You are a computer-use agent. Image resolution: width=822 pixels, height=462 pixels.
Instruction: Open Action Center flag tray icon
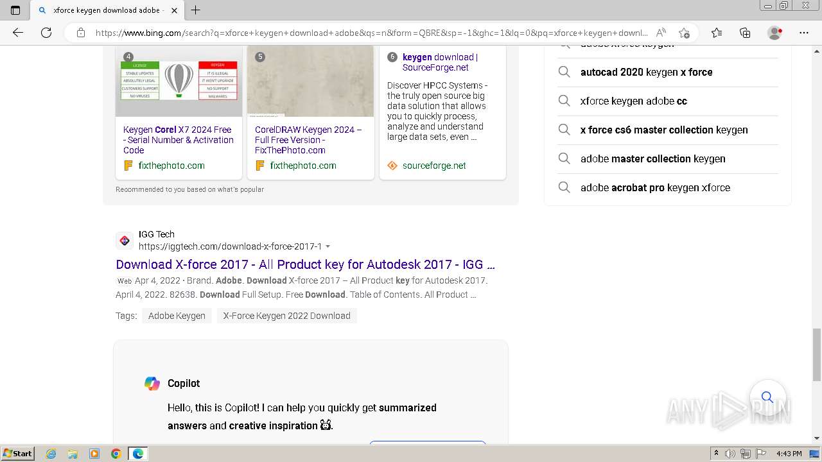pos(761,454)
